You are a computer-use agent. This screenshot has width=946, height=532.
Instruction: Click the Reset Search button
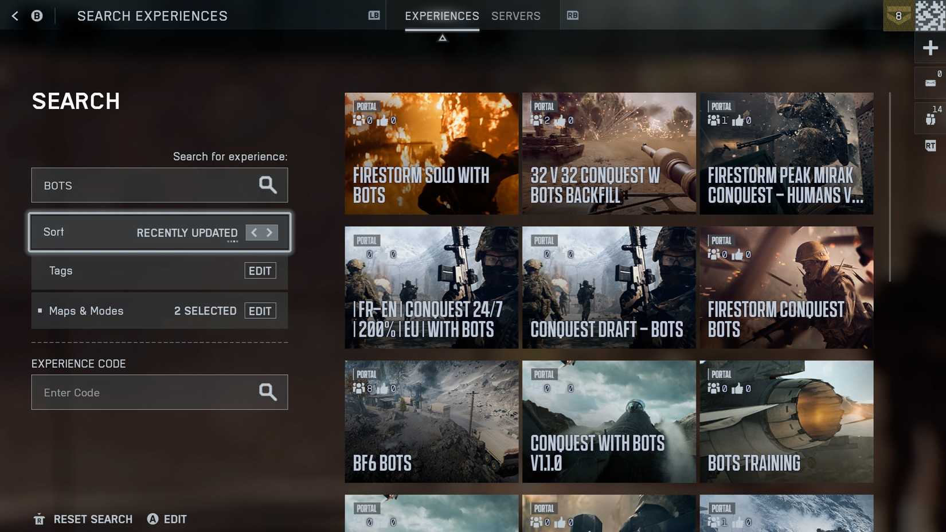(93, 519)
